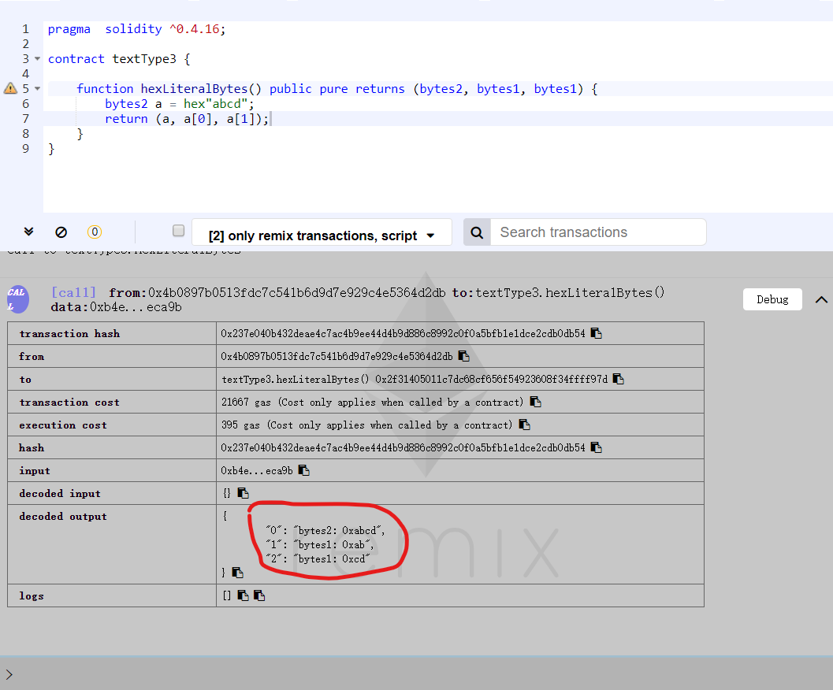Click the second copy icon in logs row

click(x=259, y=595)
